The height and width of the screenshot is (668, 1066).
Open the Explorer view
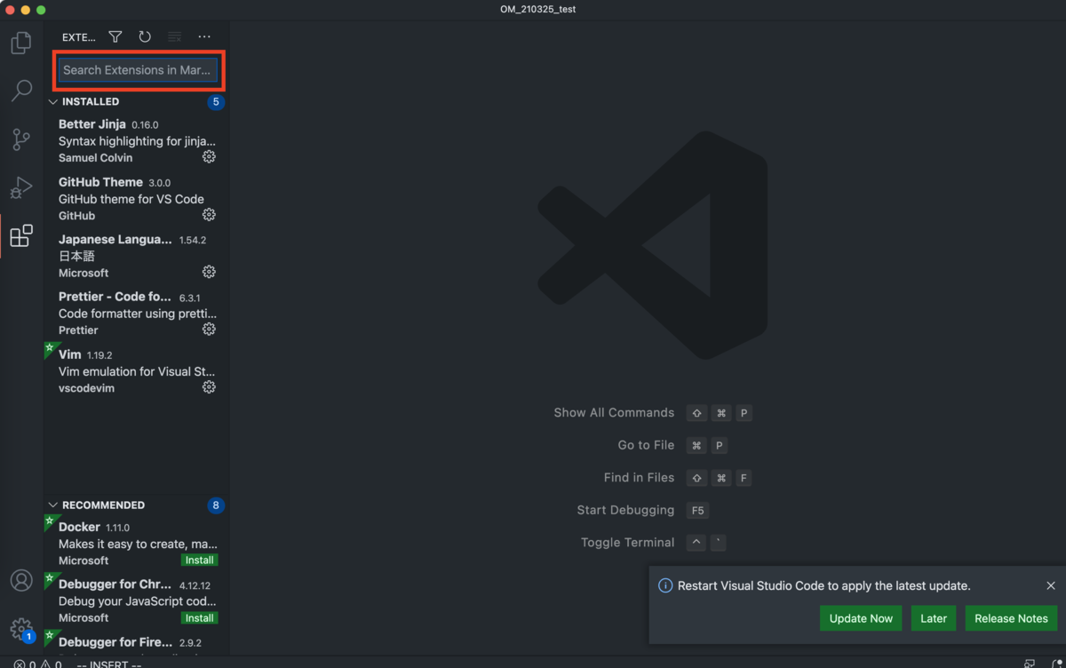(x=20, y=42)
